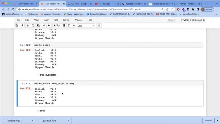
Task: Paste cells below icon
Action: [x=38, y=25]
